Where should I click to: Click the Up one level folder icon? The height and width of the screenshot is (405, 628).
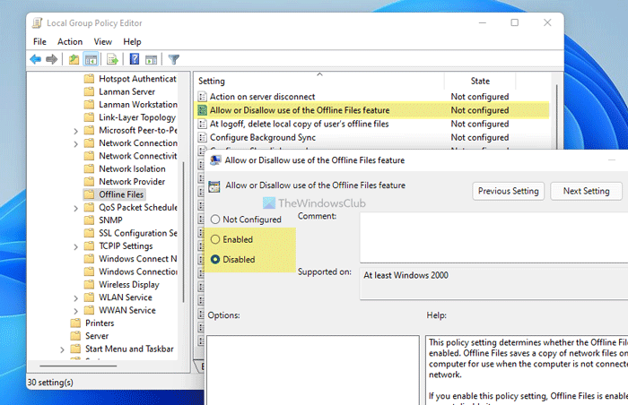74,60
